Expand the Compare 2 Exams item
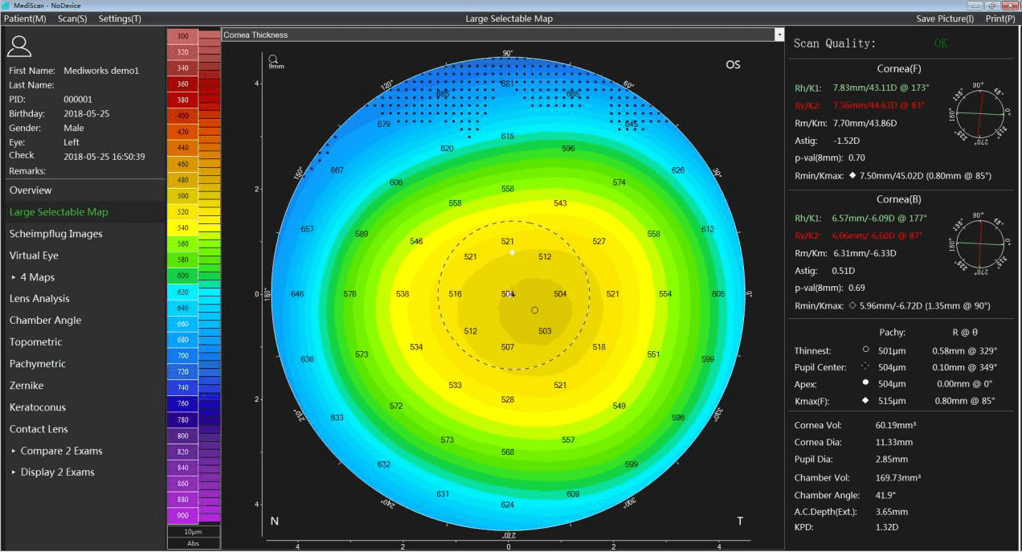Viewport: 1022px width, 552px height. click(14, 451)
